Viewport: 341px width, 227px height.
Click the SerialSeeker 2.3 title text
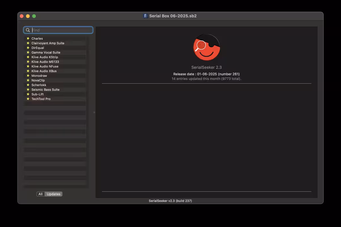[x=206, y=68]
